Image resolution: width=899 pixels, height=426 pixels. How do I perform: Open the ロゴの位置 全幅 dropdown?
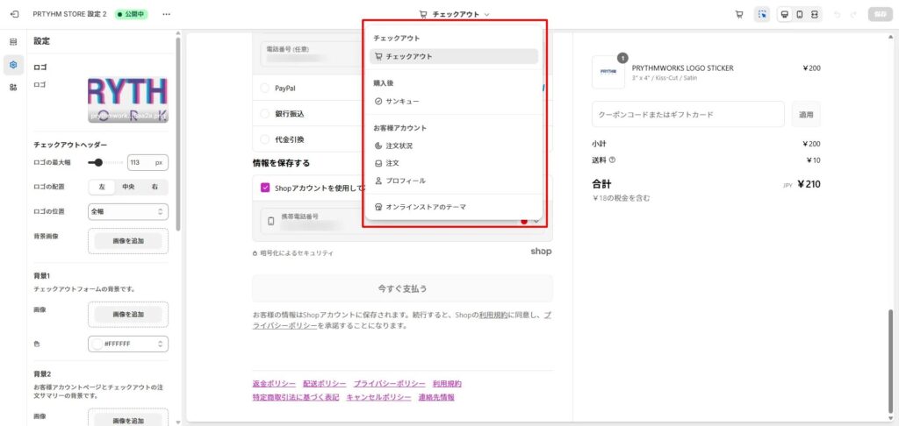tap(128, 211)
